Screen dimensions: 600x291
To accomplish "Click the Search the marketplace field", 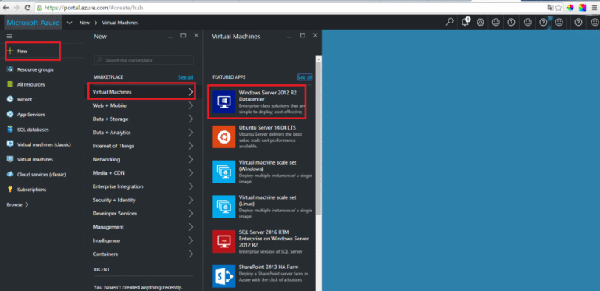I will click(144, 60).
